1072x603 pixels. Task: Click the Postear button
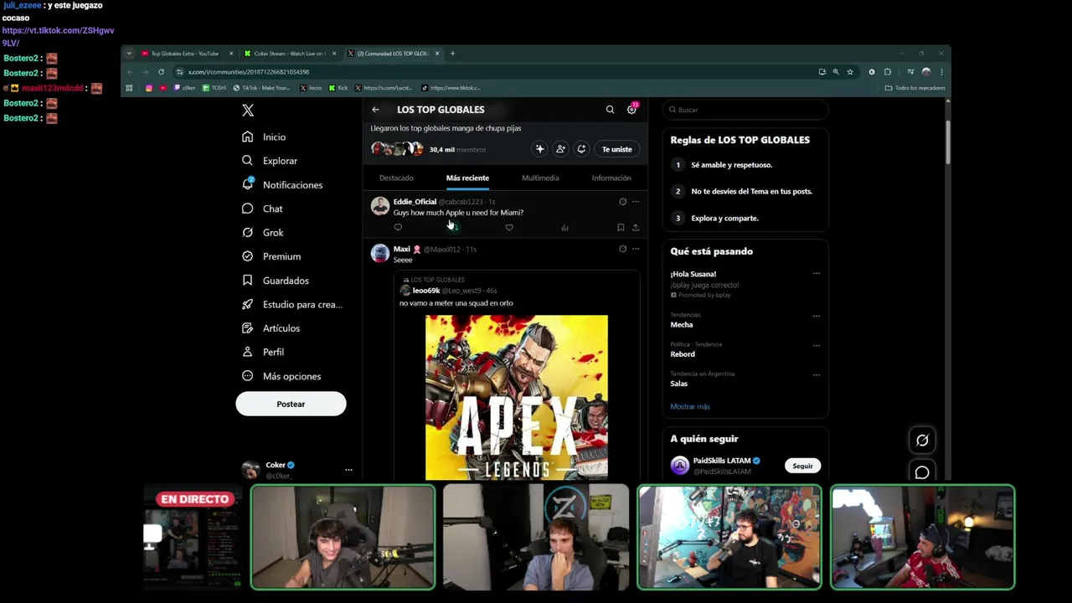[x=291, y=404]
